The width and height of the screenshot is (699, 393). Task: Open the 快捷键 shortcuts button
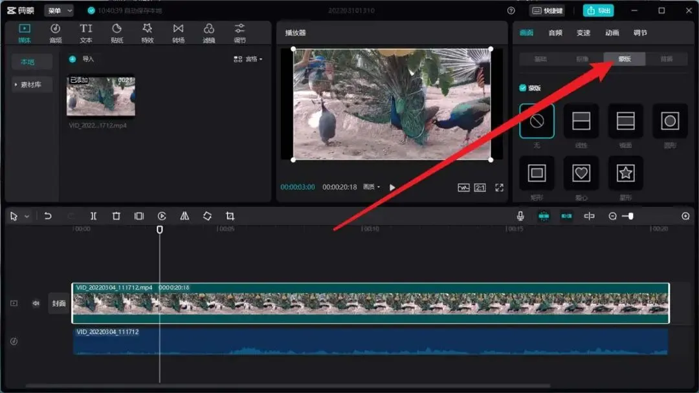coord(548,10)
